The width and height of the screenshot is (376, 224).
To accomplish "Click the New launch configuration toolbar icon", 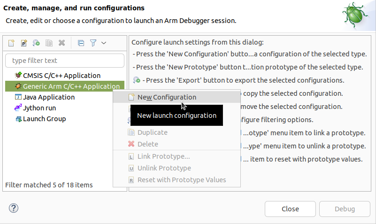I will pos(12,43).
